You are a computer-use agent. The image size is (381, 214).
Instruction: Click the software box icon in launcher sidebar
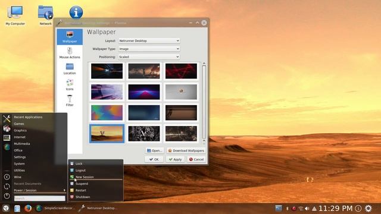pos(7,128)
